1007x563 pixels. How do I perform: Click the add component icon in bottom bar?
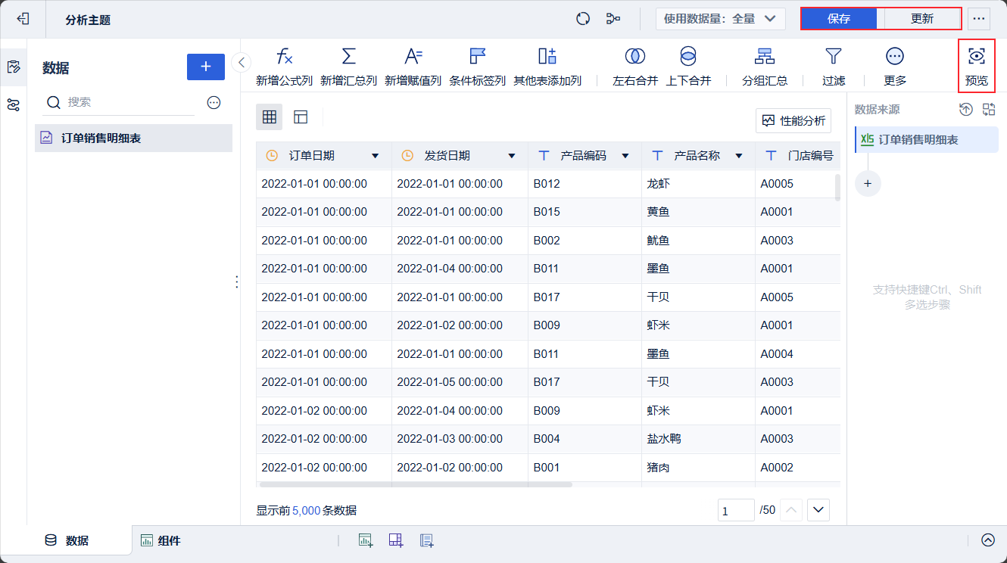tap(366, 540)
